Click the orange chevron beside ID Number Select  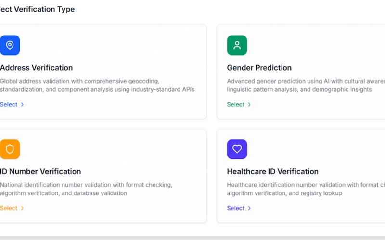click(22, 208)
